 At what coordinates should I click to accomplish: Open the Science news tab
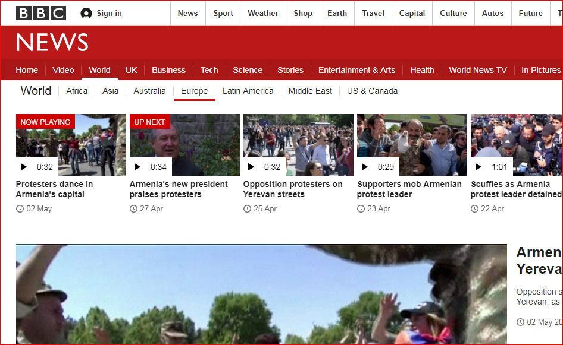[248, 70]
